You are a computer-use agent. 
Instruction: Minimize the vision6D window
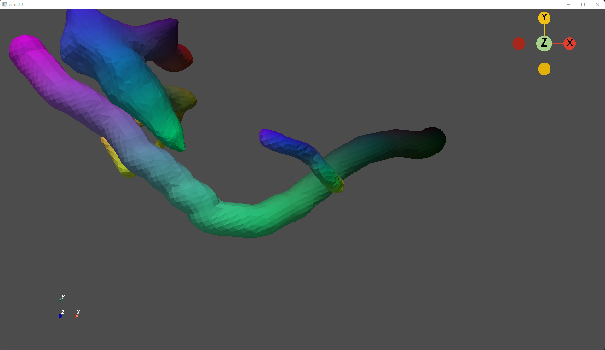[568, 4]
